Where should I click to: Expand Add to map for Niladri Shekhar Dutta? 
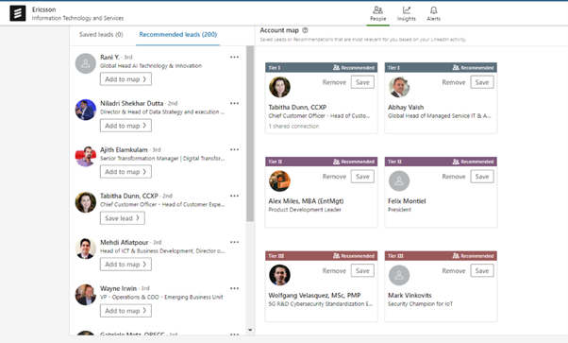pos(125,126)
